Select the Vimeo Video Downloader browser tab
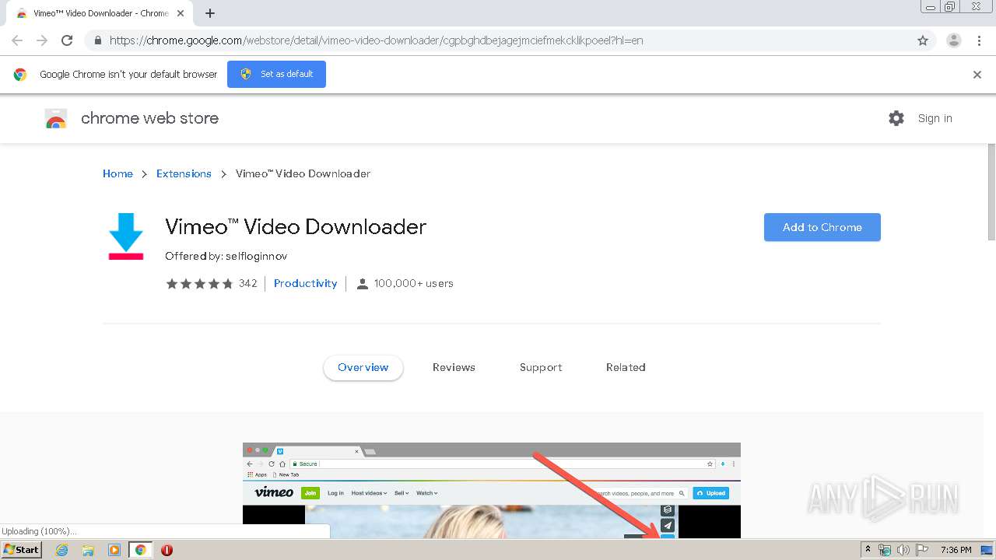This screenshot has width=996, height=560. [x=100, y=13]
